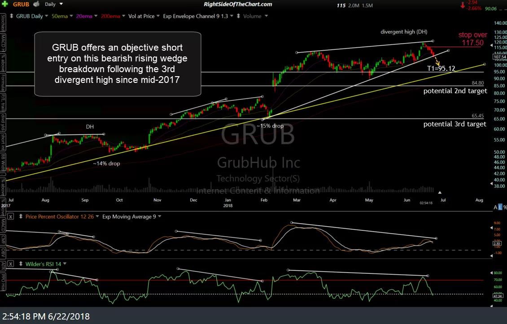Click the upper scale arrow of oscillator pane
Viewport: 507px width, 324px height.
492,228
